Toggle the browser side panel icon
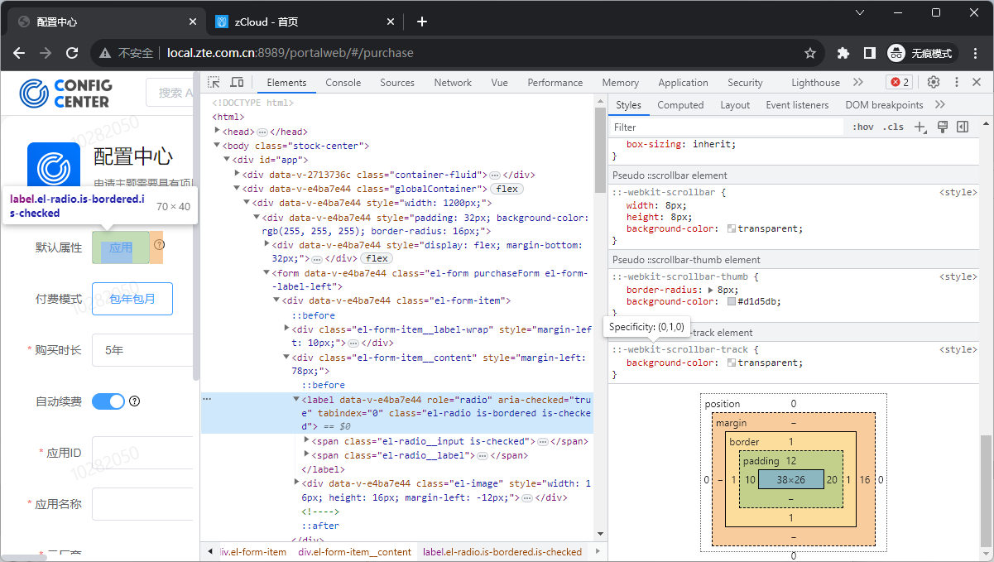Viewport: 994px width, 562px height. pos(869,53)
